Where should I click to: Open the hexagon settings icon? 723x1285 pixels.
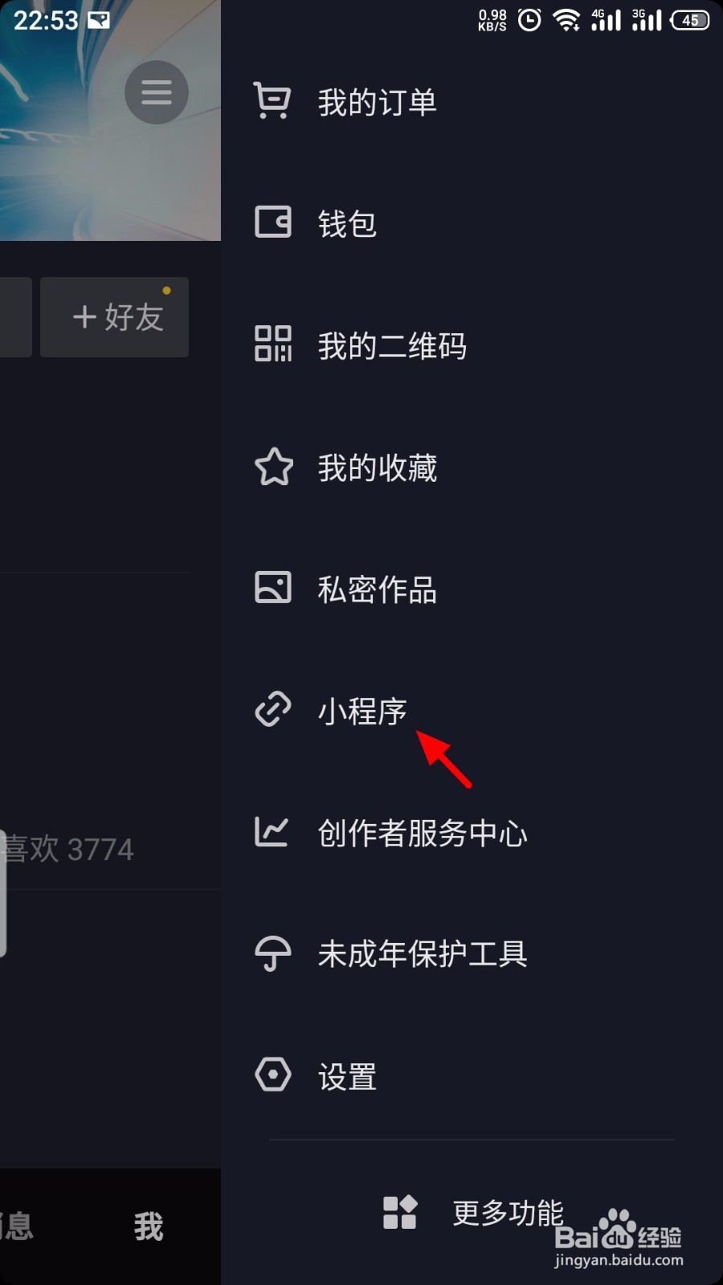tap(272, 1075)
